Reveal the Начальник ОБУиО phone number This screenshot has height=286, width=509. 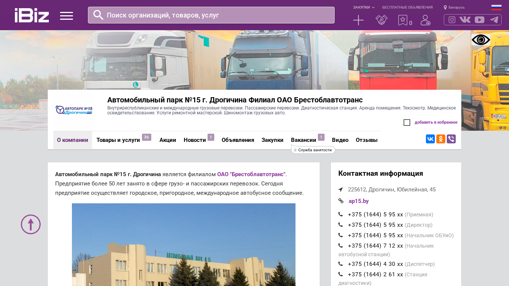pos(376,235)
